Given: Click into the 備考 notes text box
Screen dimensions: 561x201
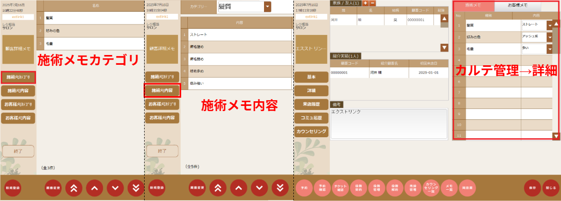Looking at the screenshot, I should click(389, 123).
